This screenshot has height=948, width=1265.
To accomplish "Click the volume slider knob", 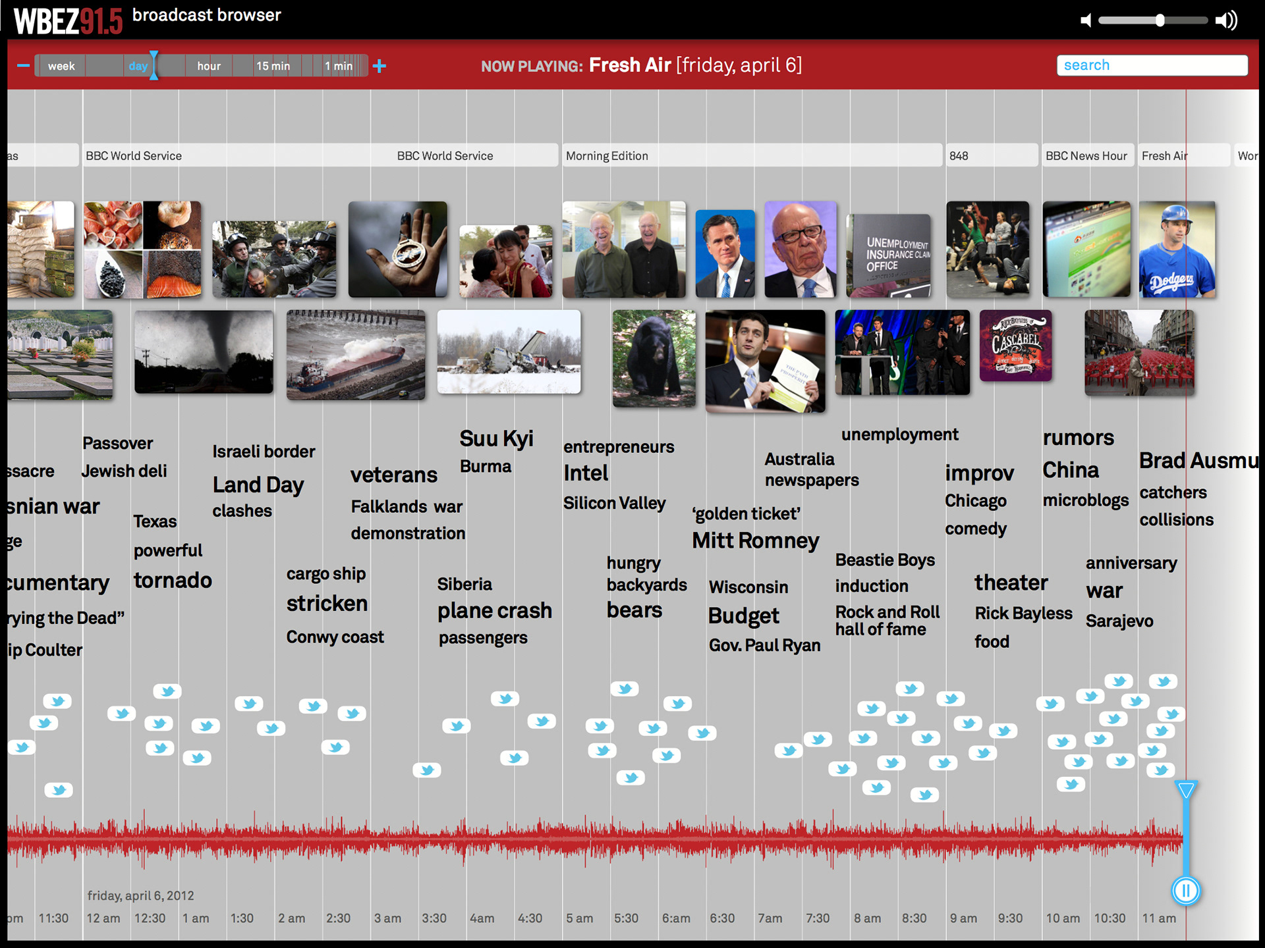I will (x=1160, y=20).
